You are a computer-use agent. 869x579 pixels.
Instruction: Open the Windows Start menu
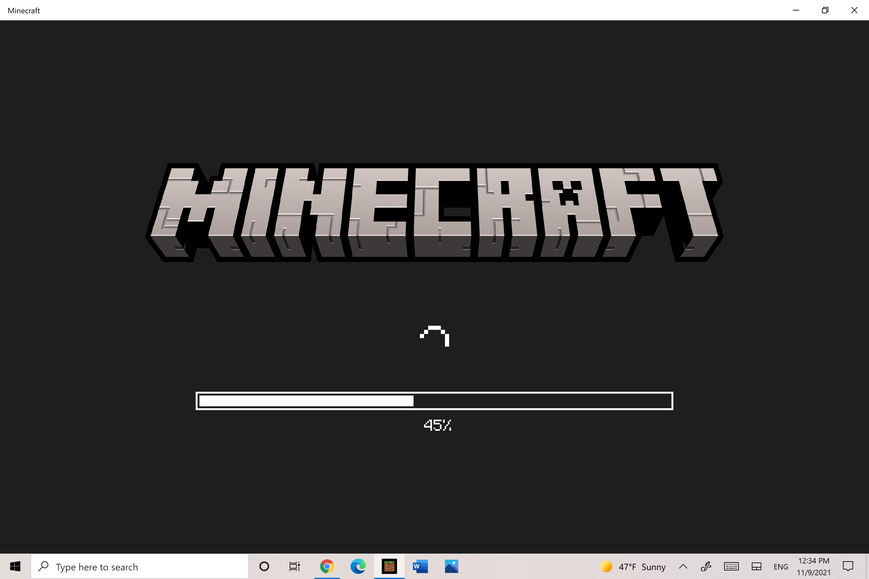tap(15, 566)
